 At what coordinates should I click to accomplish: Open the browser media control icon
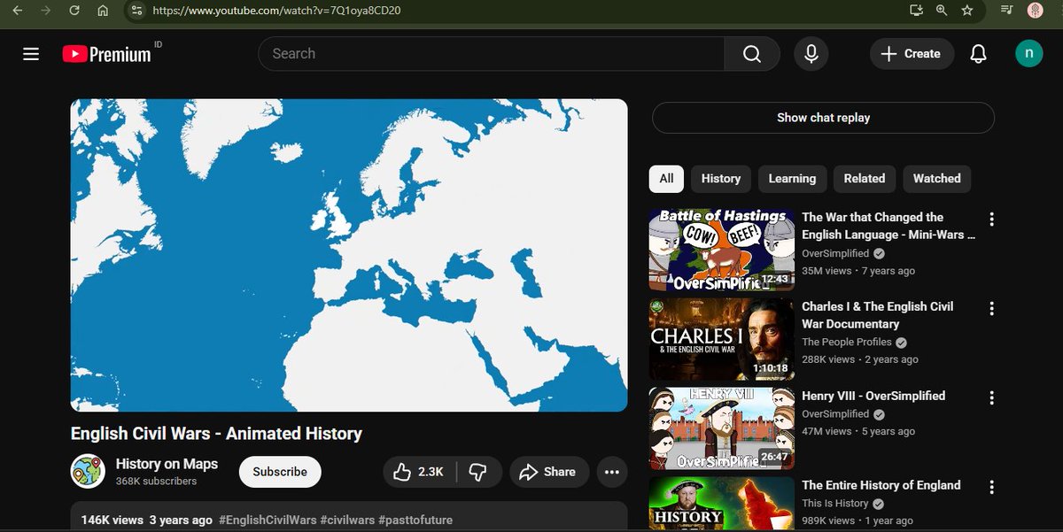(x=1005, y=11)
